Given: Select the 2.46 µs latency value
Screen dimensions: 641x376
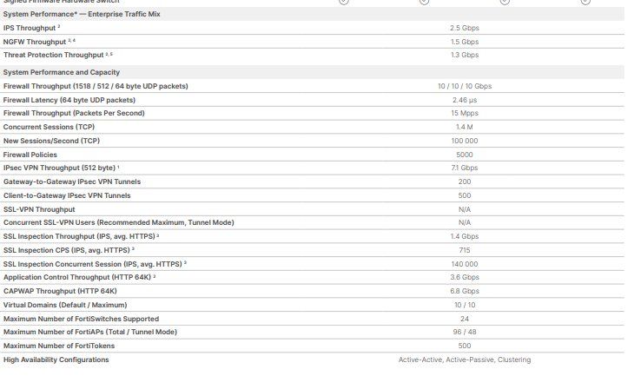Looking at the screenshot, I should coord(465,100).
